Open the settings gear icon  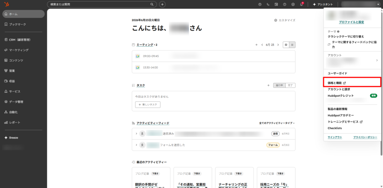(x=293, y=4)
